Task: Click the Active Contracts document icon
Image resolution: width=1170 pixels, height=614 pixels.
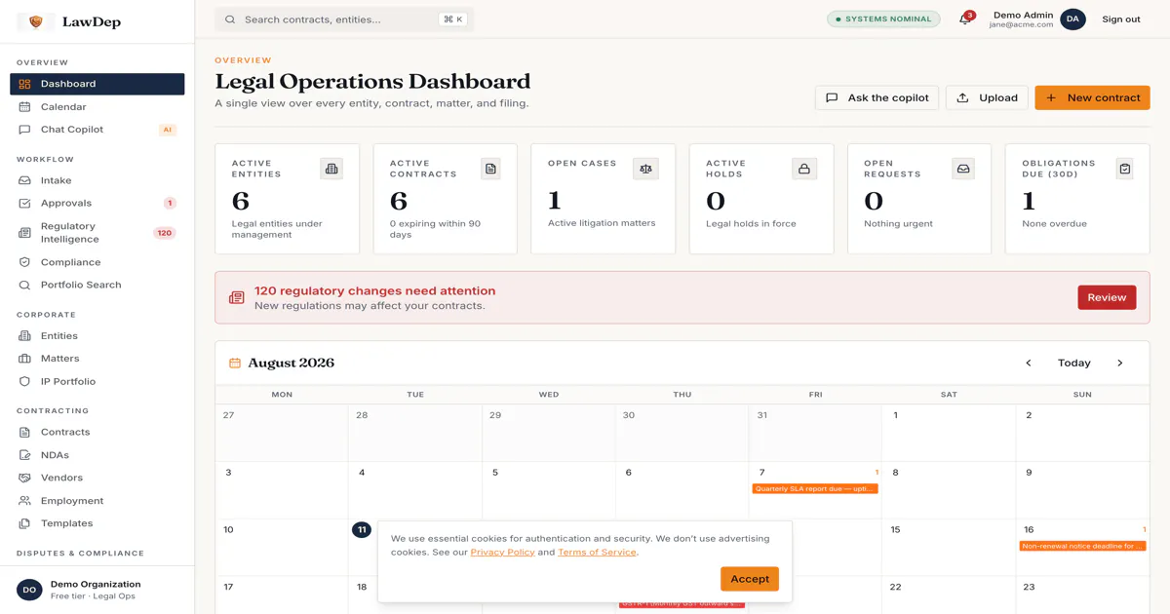Action: (490, 169)
